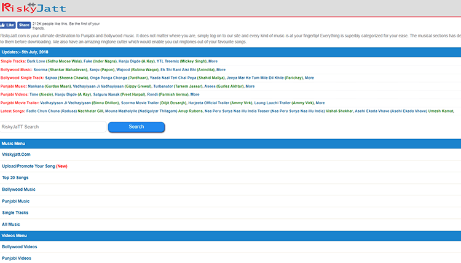Click the Latest Songs red label
The width and height of the screenshot is (461, 263).
click(x=13, y=112)
